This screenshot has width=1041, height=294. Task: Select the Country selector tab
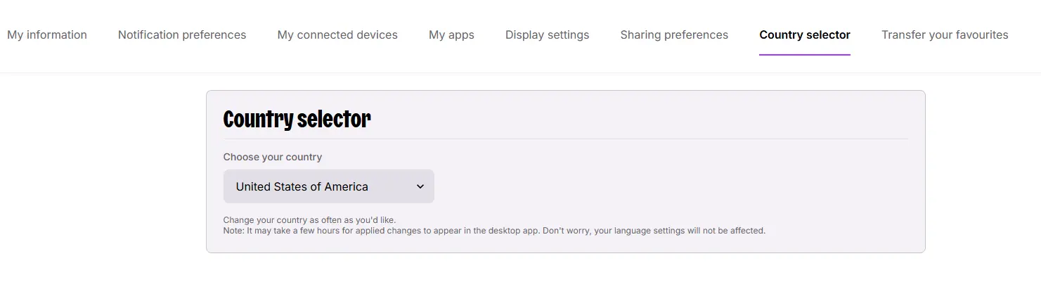point(805,34)
